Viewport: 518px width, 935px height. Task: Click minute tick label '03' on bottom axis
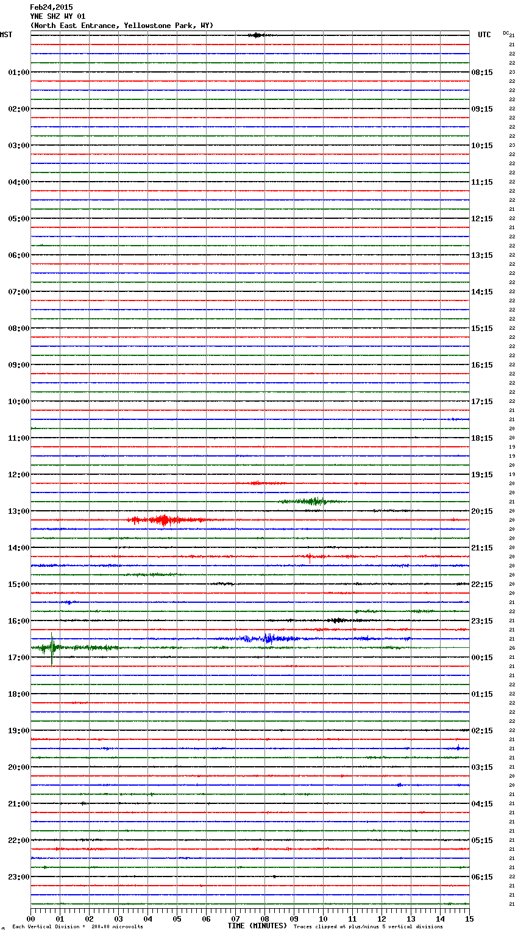point(118,919)
